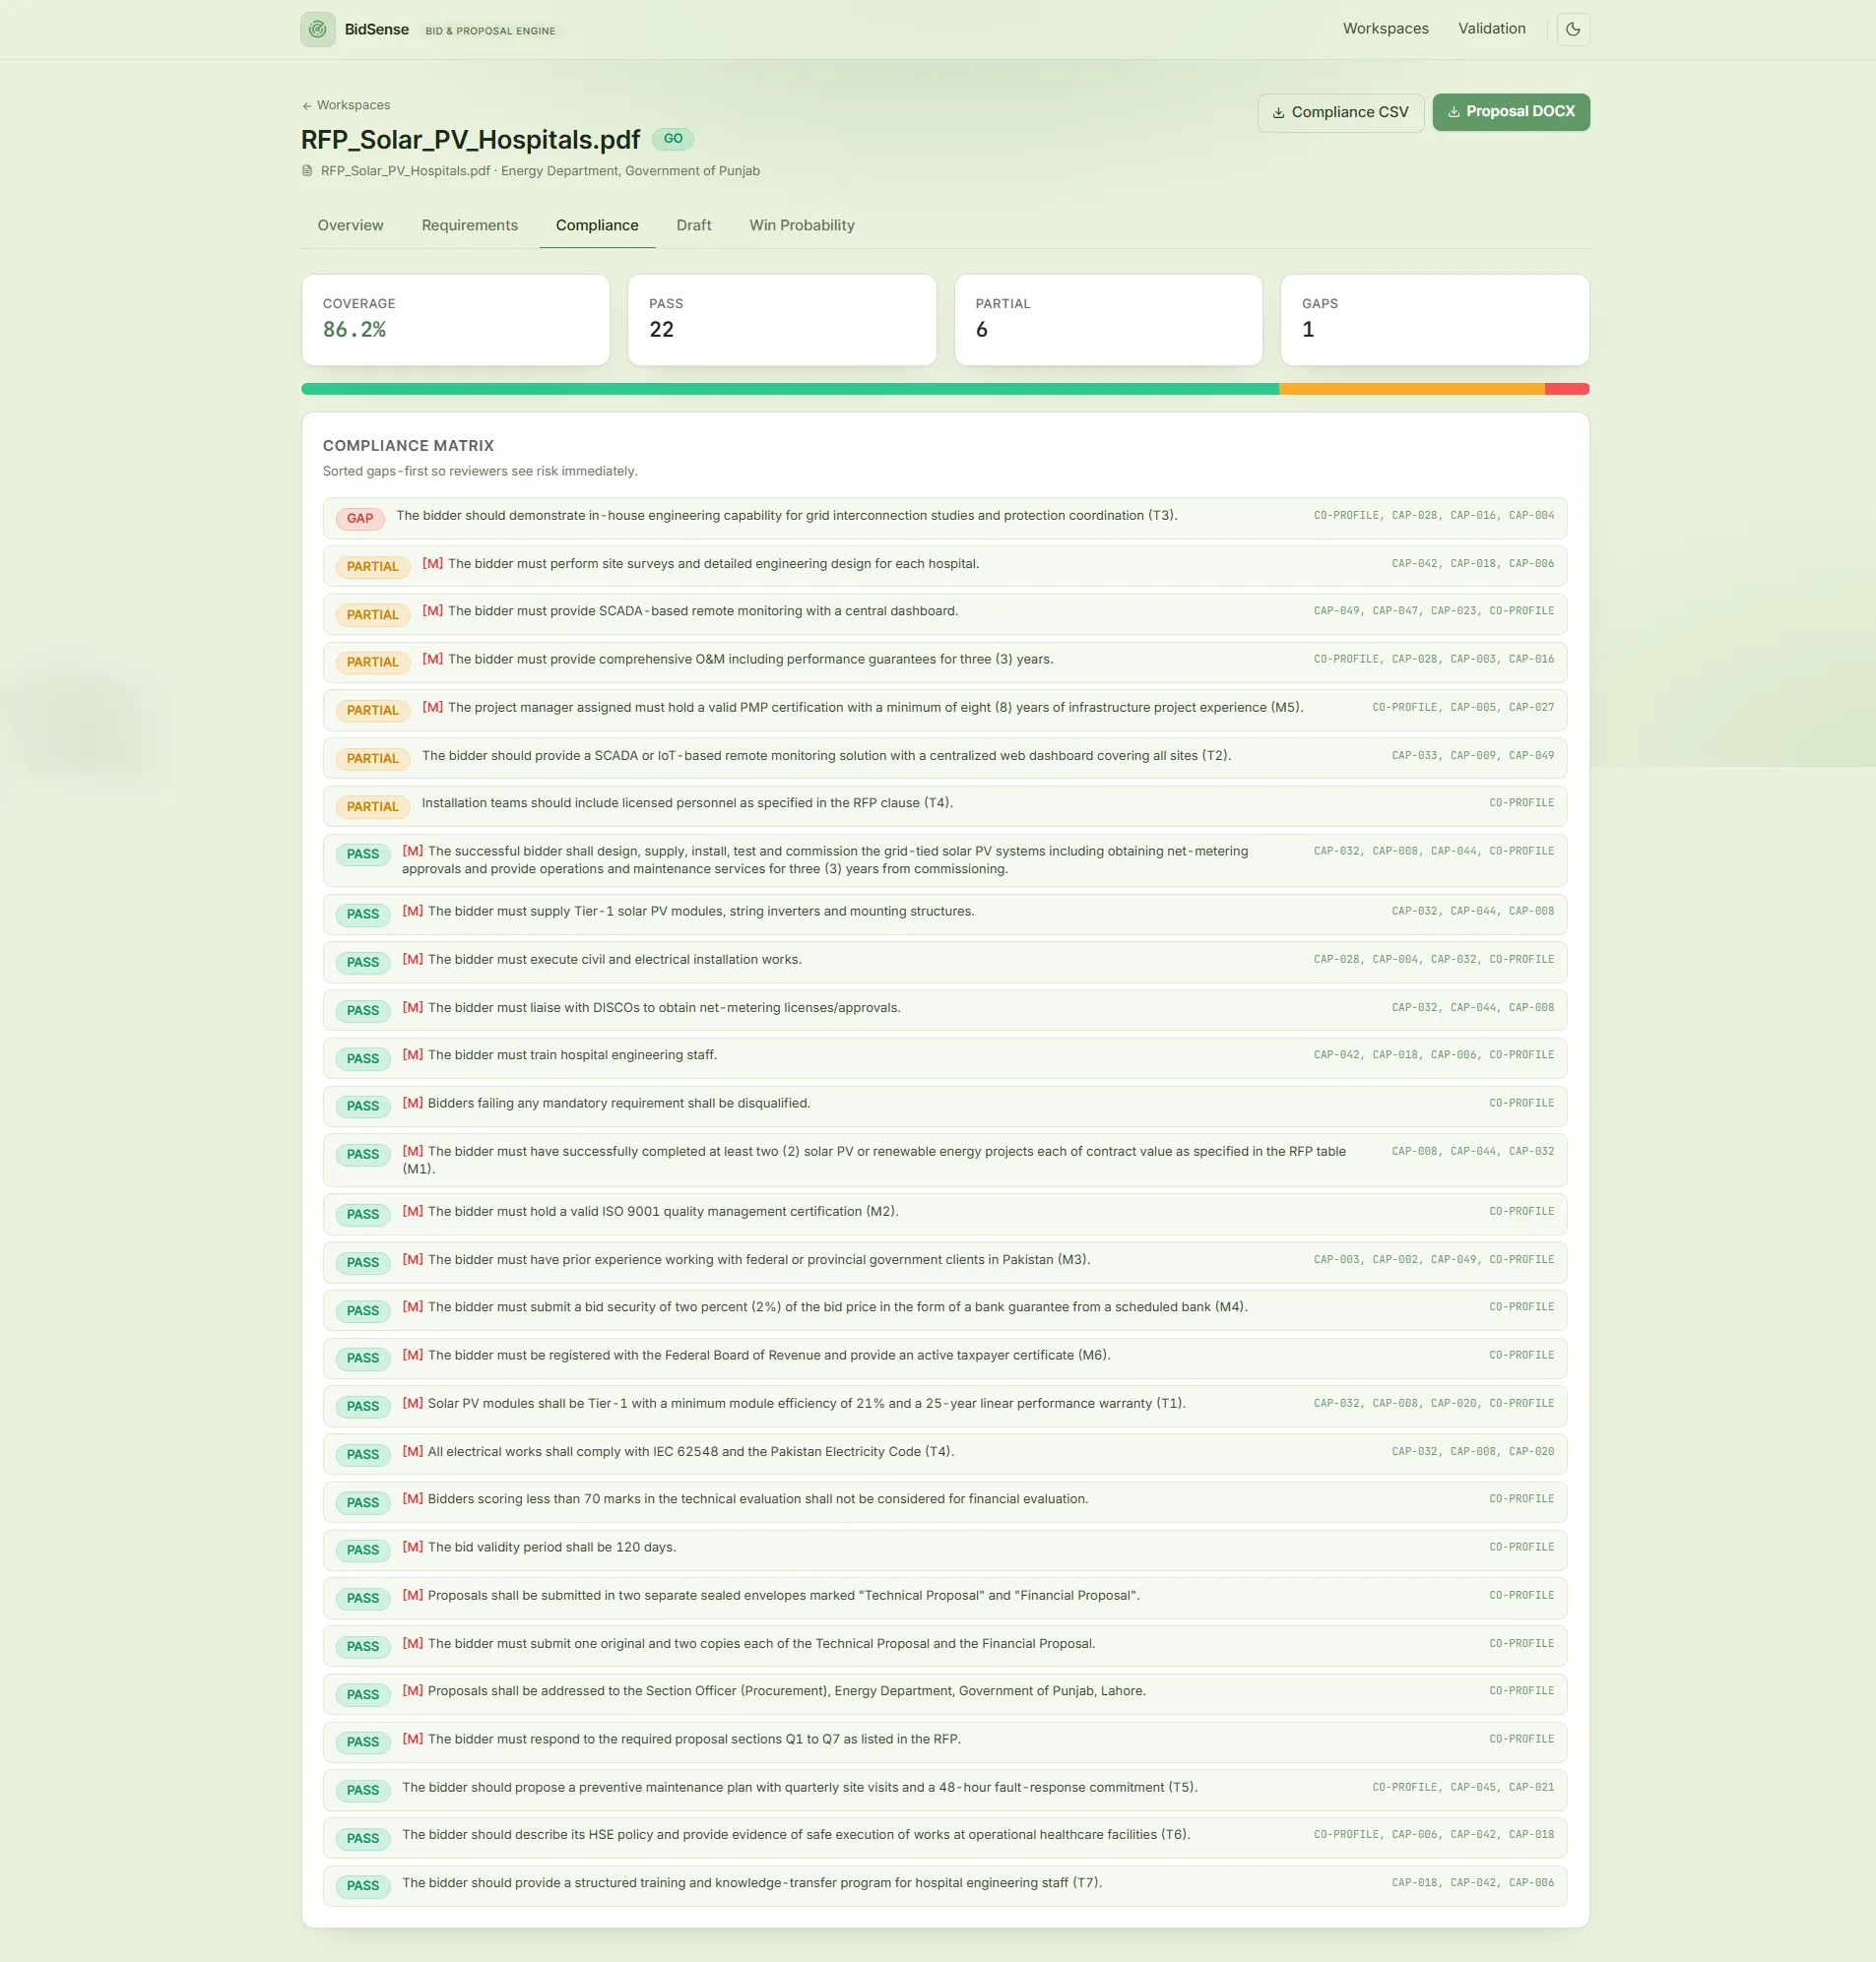
Task: Click the document icon before RFP_Solar_PV_Hospitals.pdf subtitle
Action: pos(307,171)
